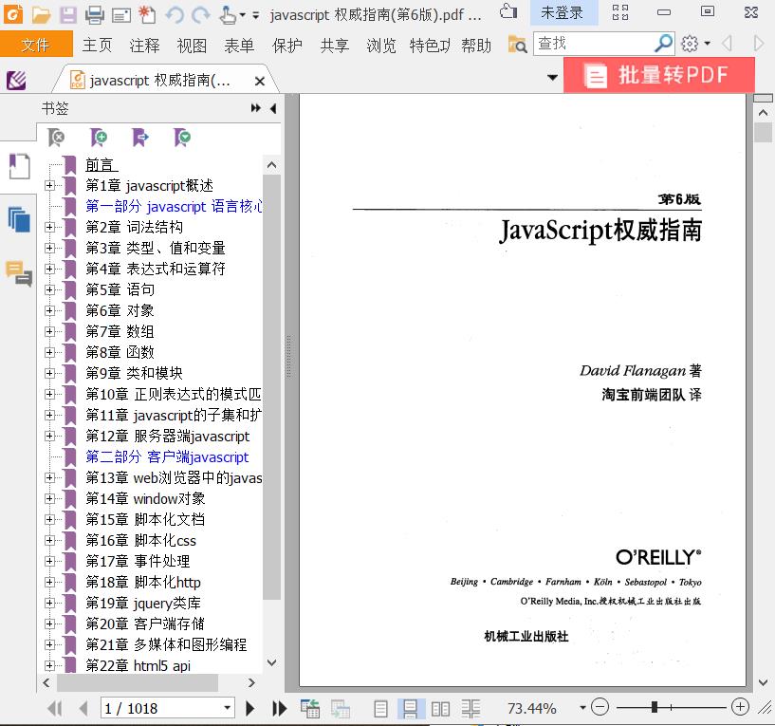The width and height of the screenshot is (775, 726).
Task: Switch to continuous page view
Action: 410,709
